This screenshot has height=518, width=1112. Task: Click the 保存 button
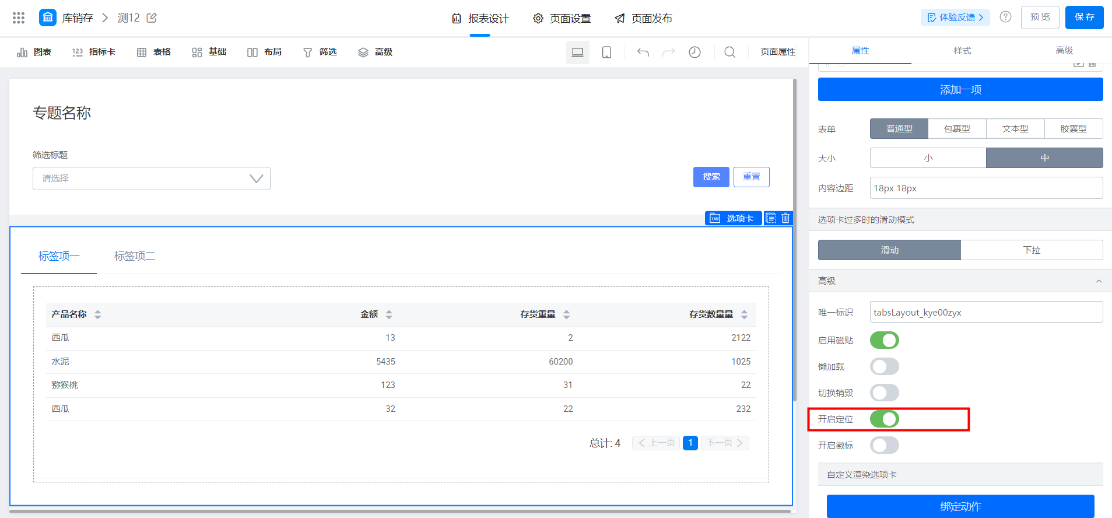pyautogui.click(x=1084, y=17)
